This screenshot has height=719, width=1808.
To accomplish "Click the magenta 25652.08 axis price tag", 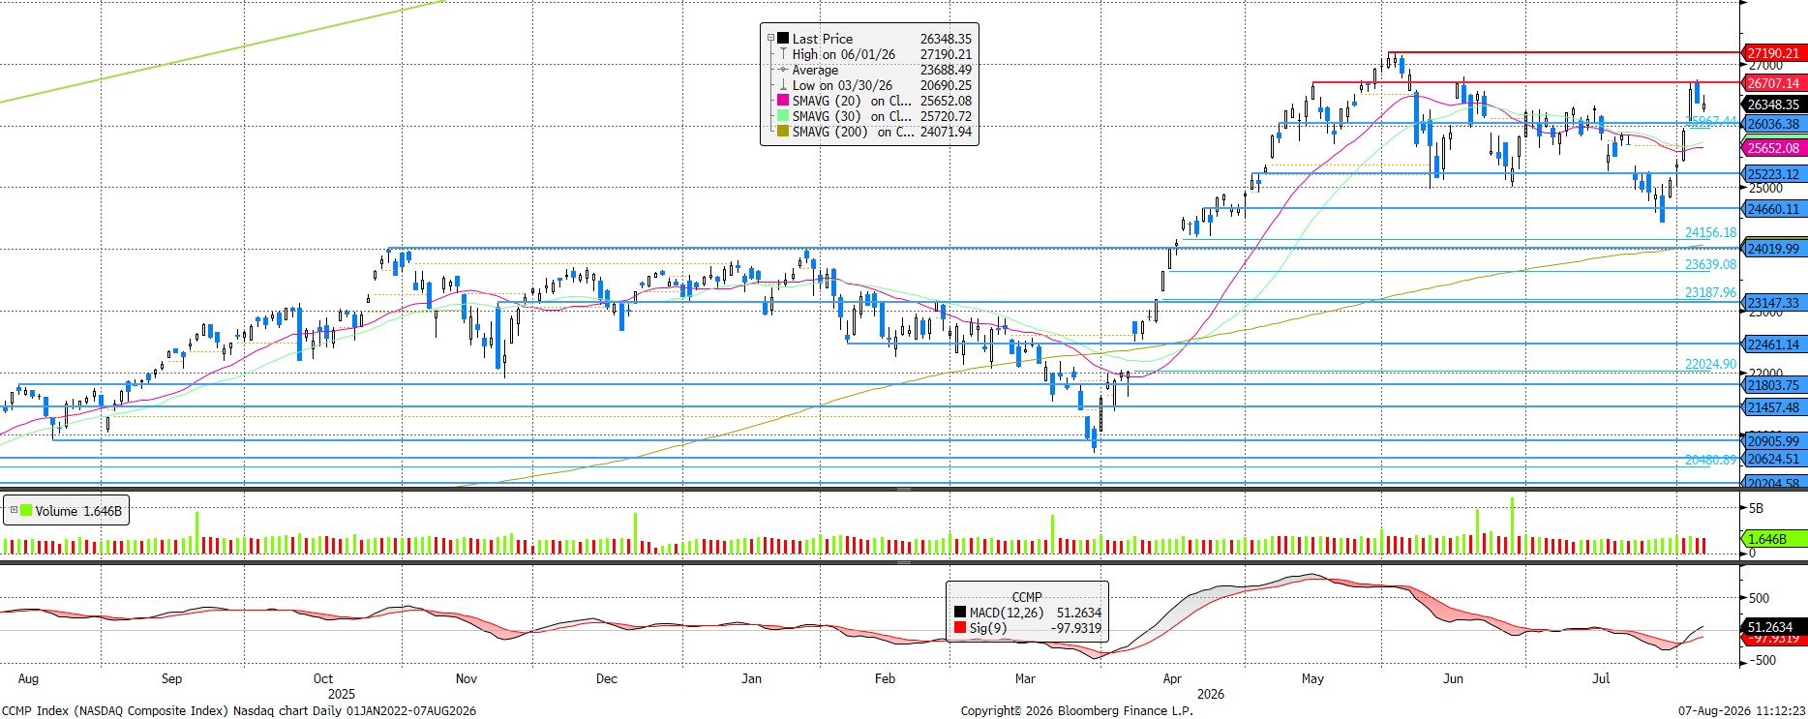I will click(1774, 148).
